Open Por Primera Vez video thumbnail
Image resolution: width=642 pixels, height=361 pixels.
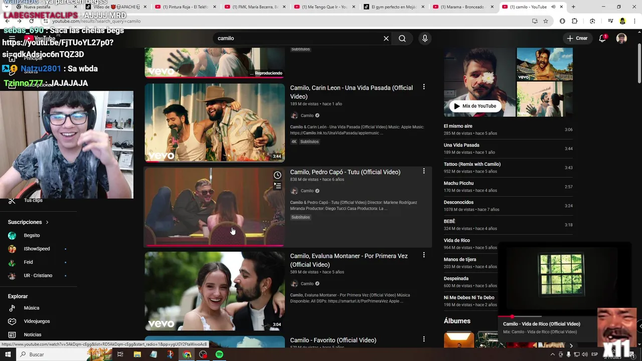click(215, 291)
